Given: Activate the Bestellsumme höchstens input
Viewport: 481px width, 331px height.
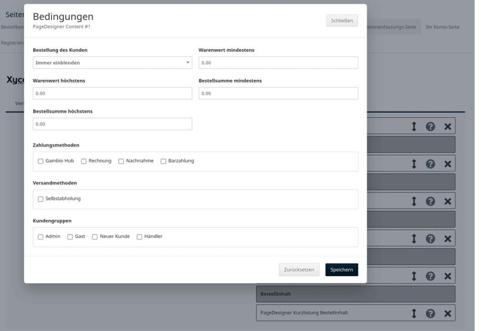Looking at the screenshot, I should 113,124.
